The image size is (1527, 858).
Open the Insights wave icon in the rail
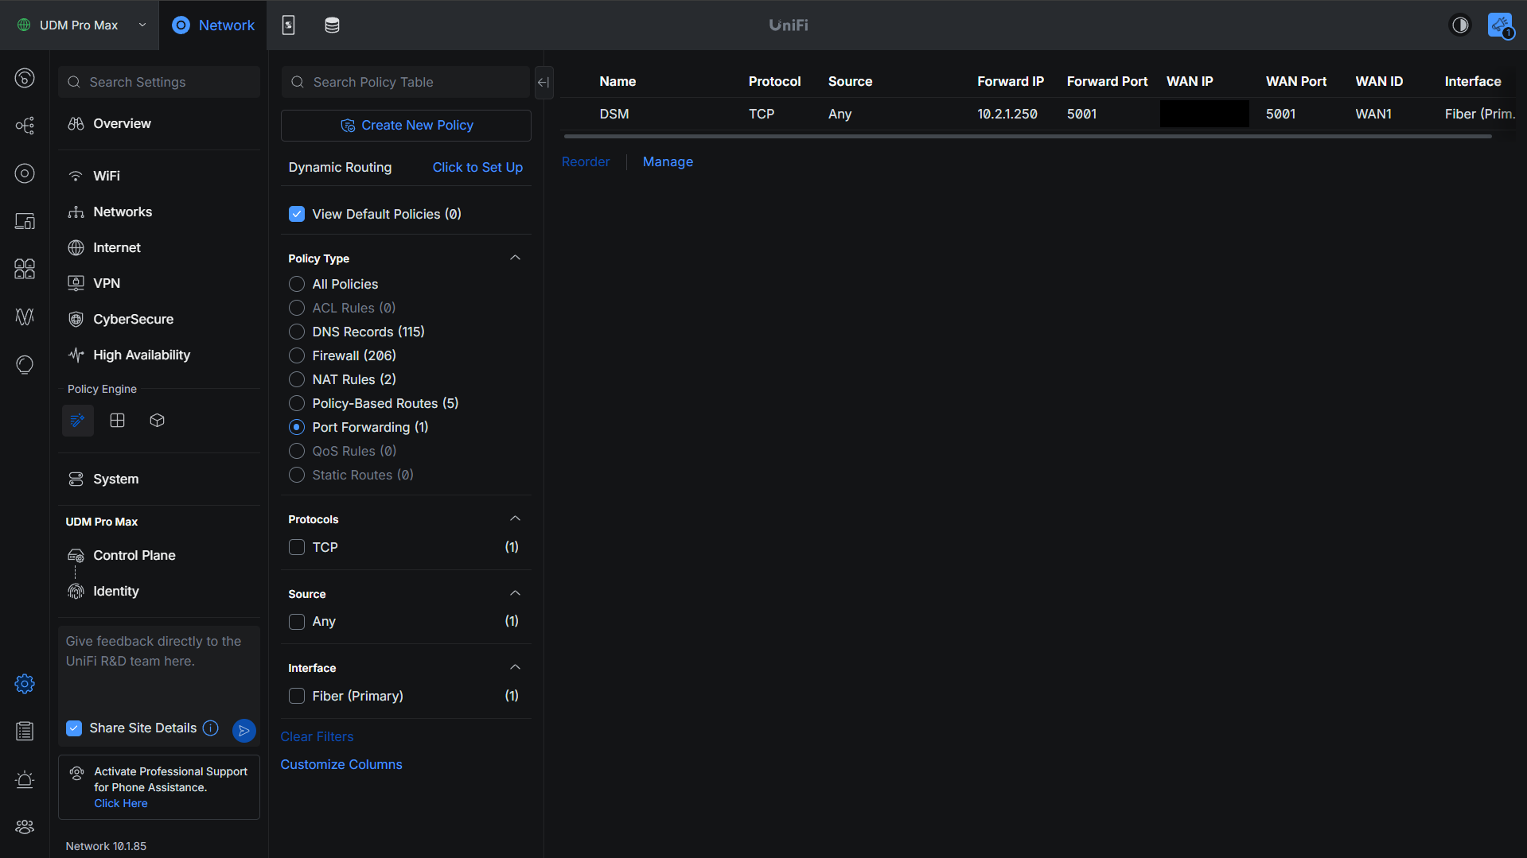pyautogui.click(x=25, y=316)
